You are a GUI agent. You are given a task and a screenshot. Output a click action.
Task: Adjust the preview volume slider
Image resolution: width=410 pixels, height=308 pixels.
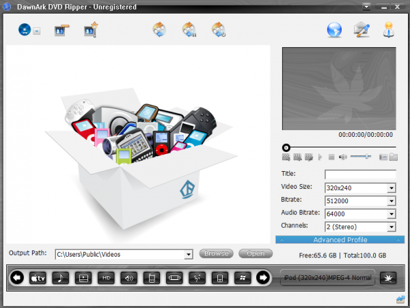click(361, 157)
